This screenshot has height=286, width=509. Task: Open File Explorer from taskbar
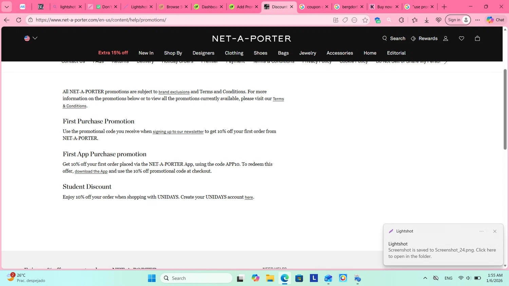click(x=270, y=278)
